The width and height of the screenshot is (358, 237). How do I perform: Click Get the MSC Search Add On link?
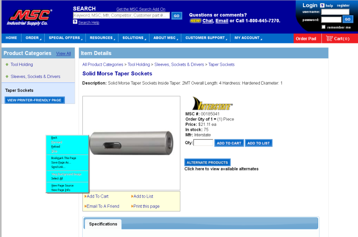141,9
